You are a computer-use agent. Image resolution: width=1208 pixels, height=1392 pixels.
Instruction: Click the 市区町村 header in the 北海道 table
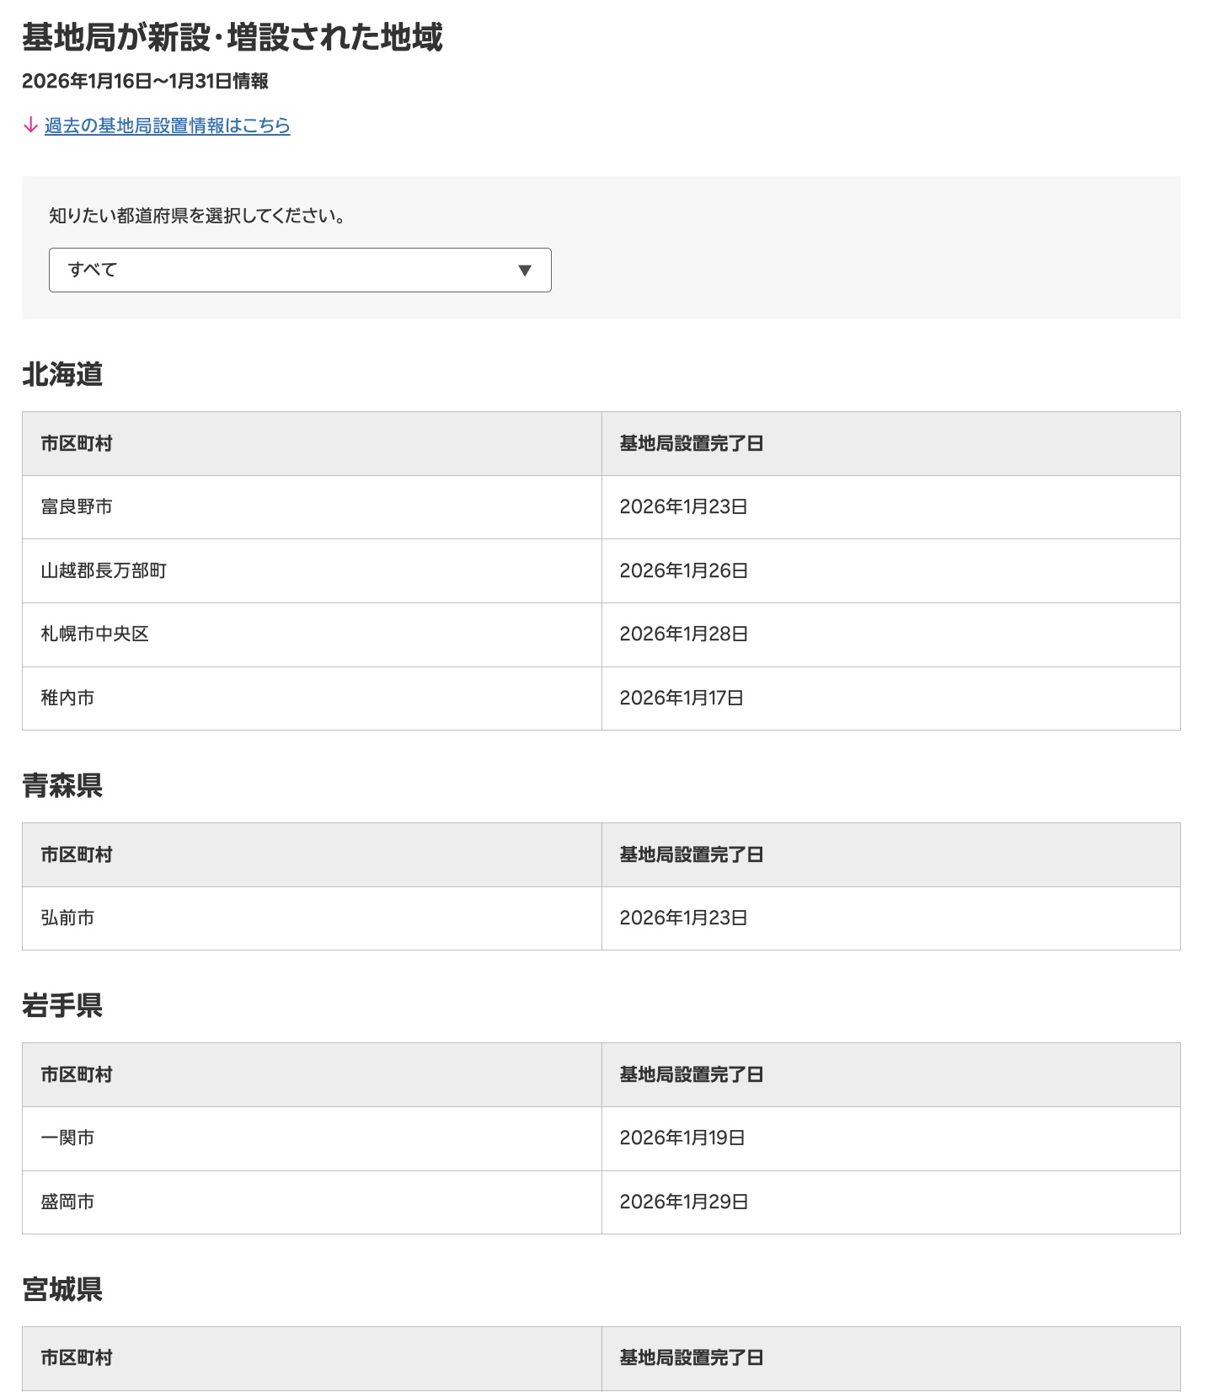pyautogui.click(x=312, y=444)
